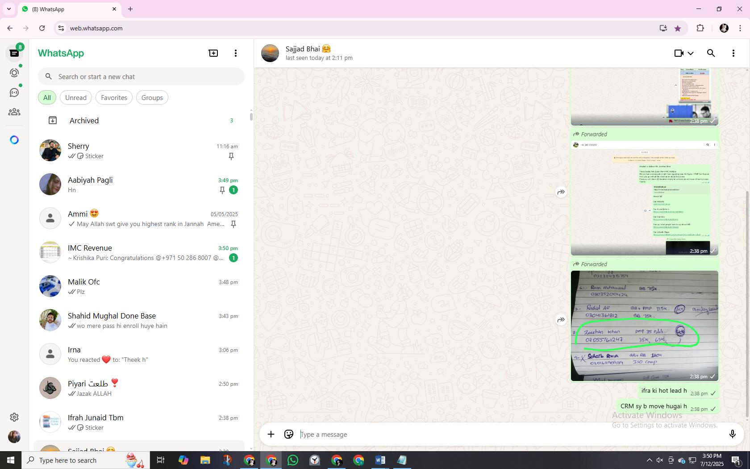Open emoji and sticker picker

(289, 434)
